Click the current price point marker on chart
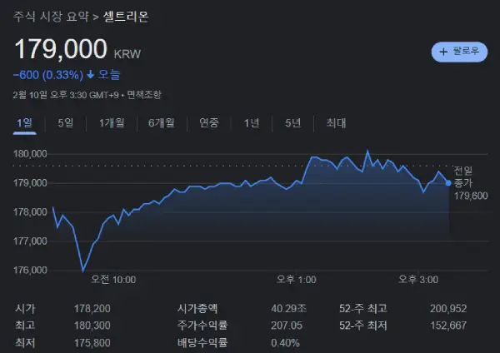Screen dimensions: 500x353 point(448,183)
